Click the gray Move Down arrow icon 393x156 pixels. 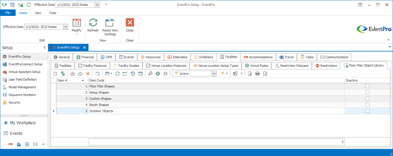pyautogui.click(x=165, y=74)
